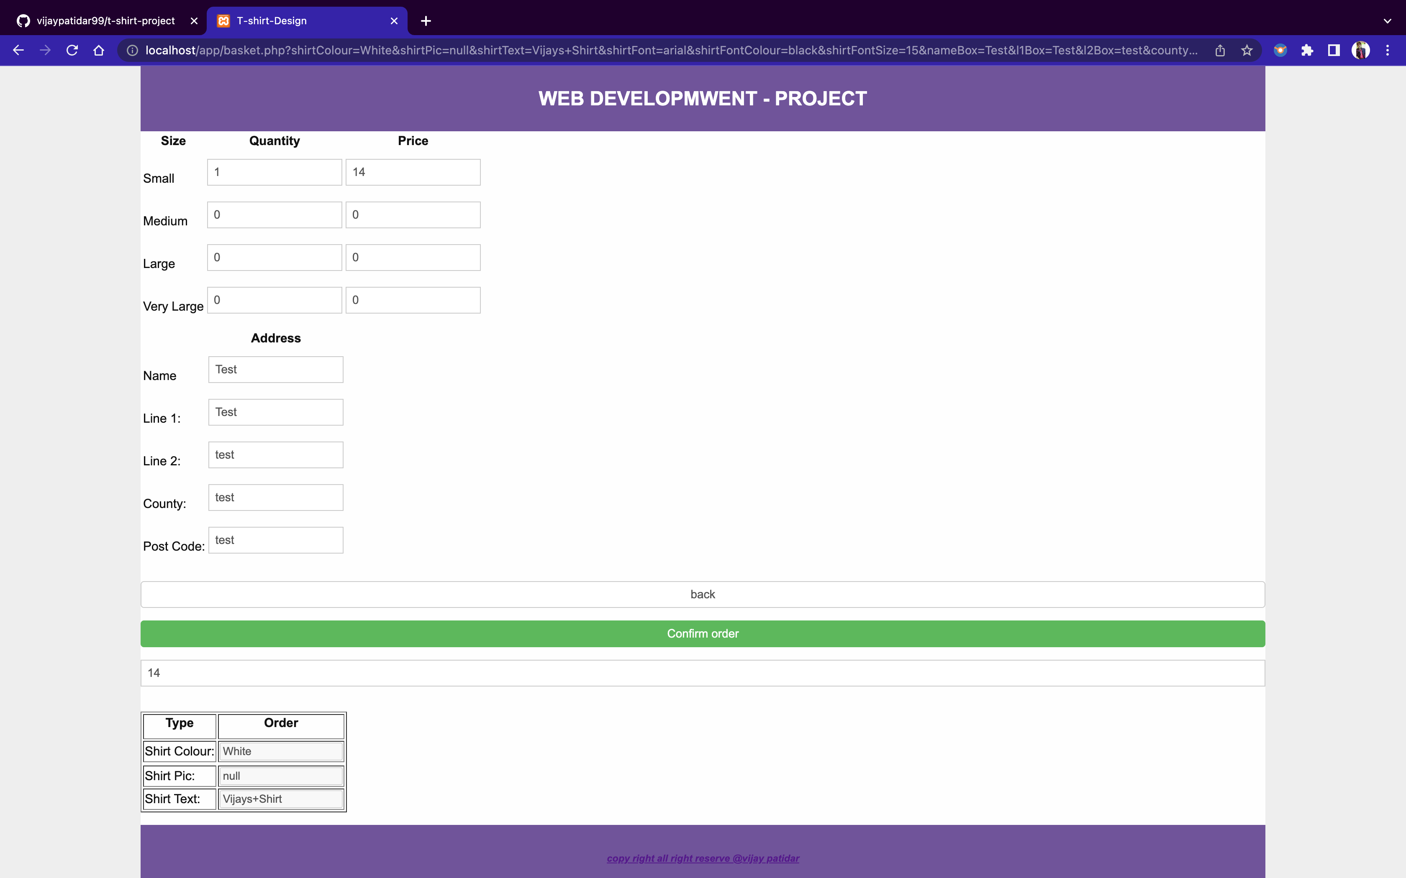The width and height of the screenshot is (1406, 878).
Task: Open a new browser tab
Action: tap(426, 21)
